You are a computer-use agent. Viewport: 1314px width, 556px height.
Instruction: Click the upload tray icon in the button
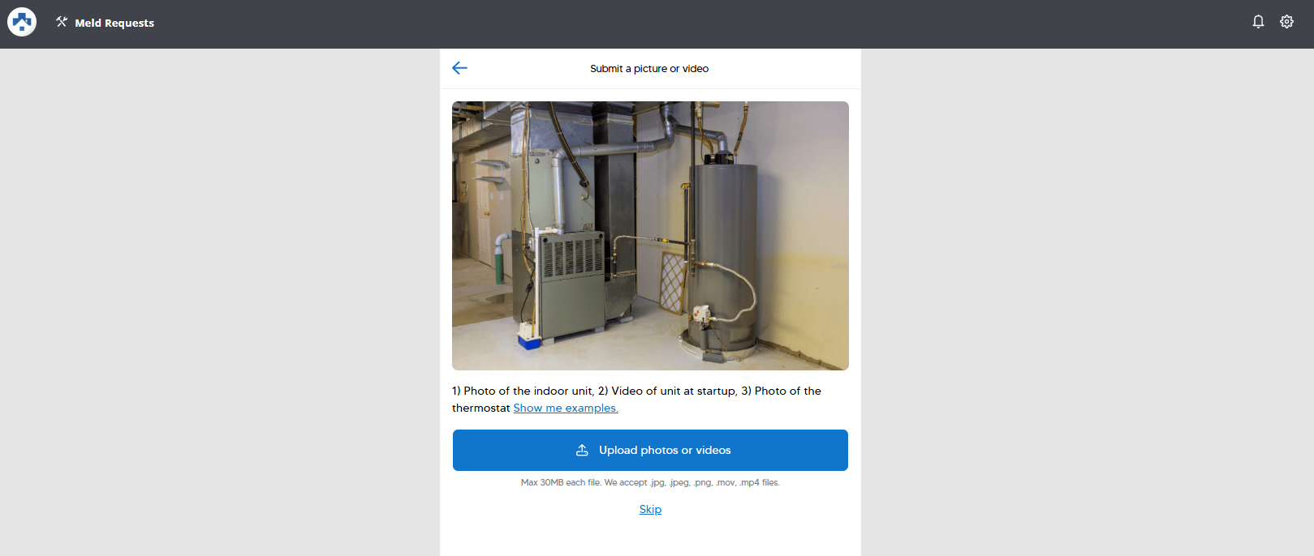point(582,450)
